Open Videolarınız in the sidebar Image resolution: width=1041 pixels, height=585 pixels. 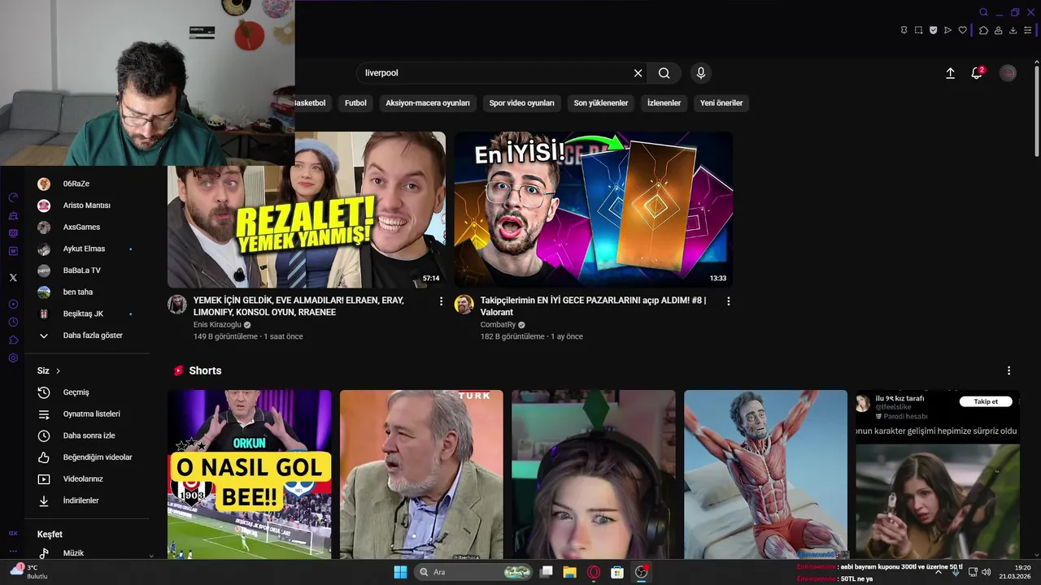87,479
